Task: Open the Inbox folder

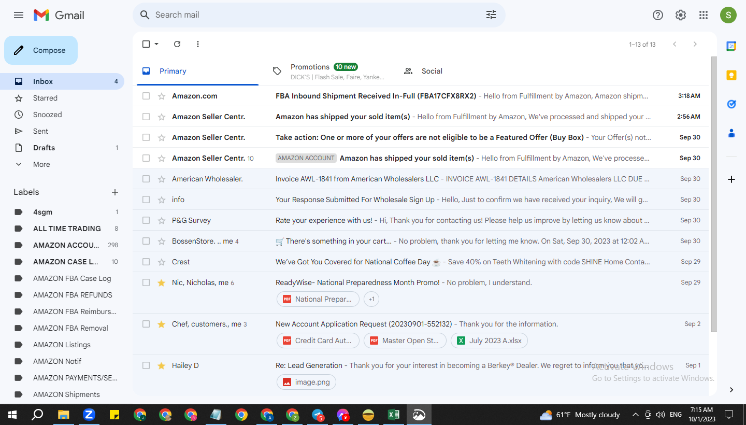Action: 62,81
